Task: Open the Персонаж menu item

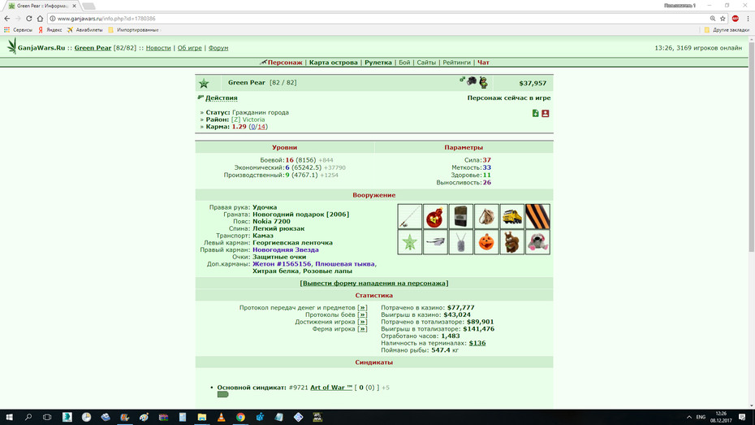Action: click(285, 63)
